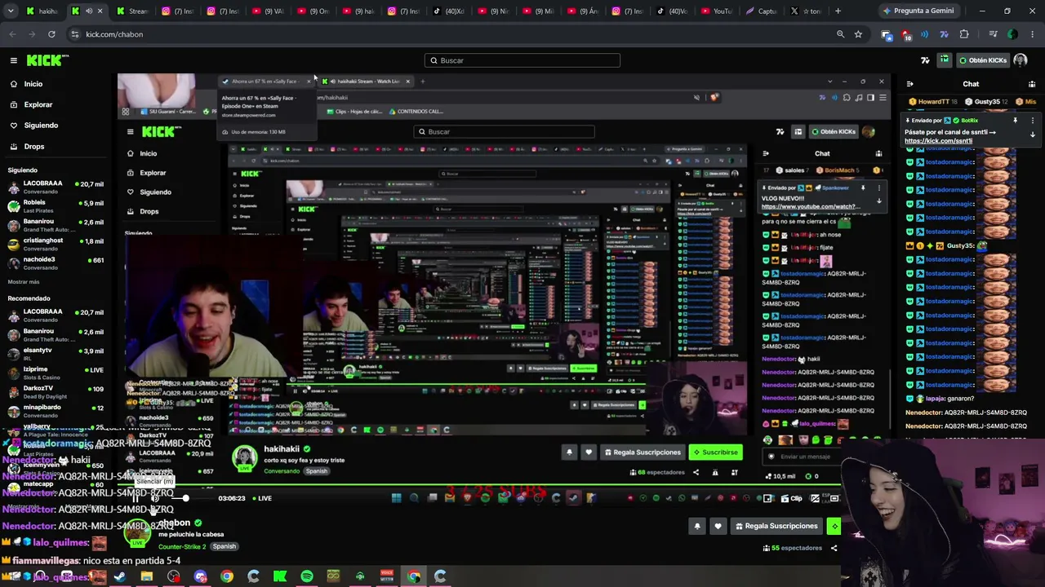1045x587 pixels.
Task: Open the browser extensions puzzle icon
Action: click(964, 34)
